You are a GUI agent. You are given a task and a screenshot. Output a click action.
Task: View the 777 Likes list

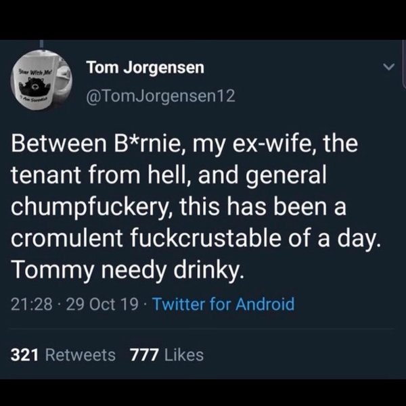166,354
